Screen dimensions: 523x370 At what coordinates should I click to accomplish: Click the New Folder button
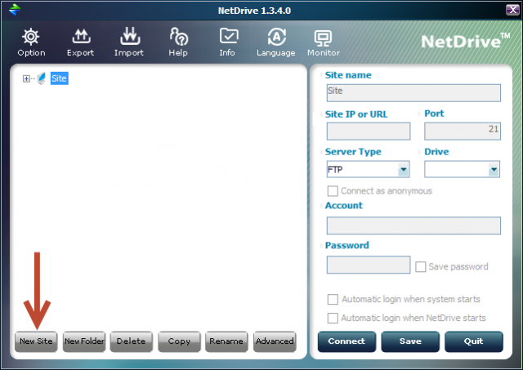pos(84,341)
